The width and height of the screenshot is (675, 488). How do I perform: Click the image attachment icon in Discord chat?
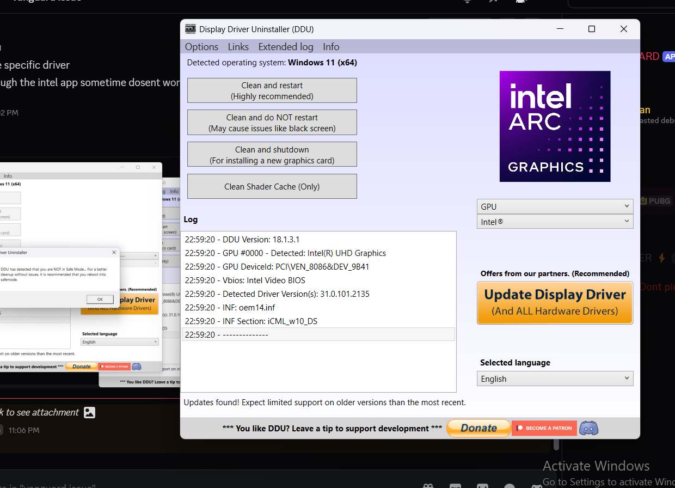90,413
